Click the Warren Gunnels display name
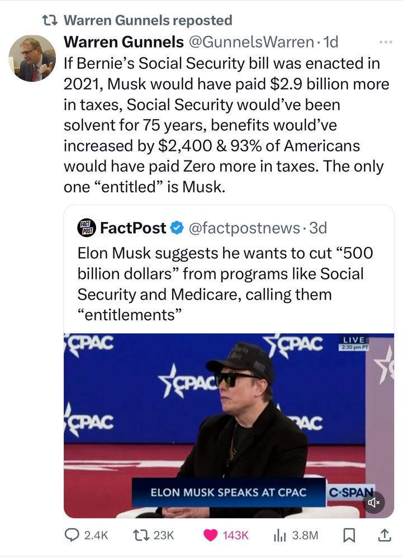The width and height of the screenshot is (403, 559). 124,41
